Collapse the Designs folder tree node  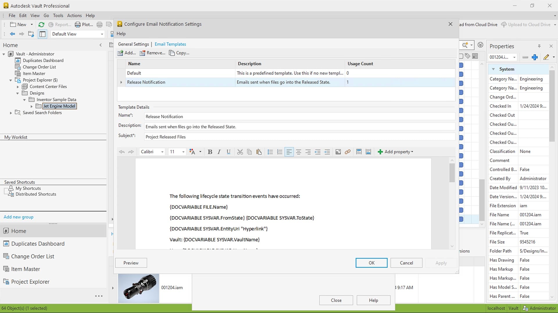tap(18, 93)
